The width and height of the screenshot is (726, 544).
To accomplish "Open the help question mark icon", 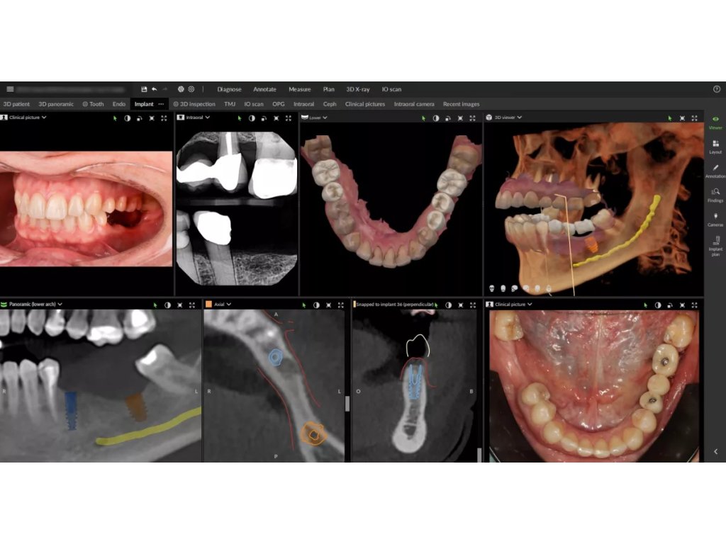I will click(x=716, y=89).
